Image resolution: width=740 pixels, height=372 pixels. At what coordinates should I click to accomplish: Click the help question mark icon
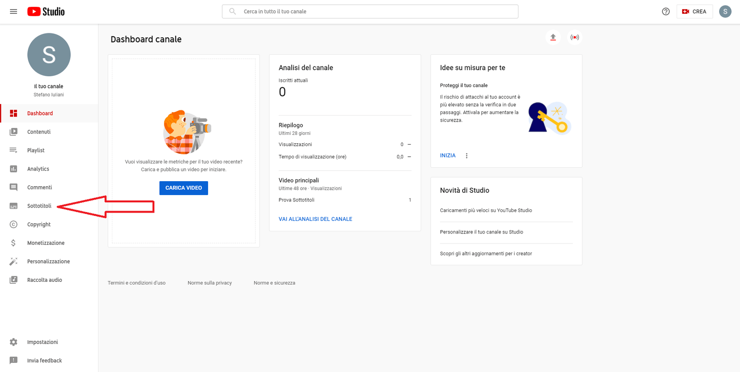[666, 12]
